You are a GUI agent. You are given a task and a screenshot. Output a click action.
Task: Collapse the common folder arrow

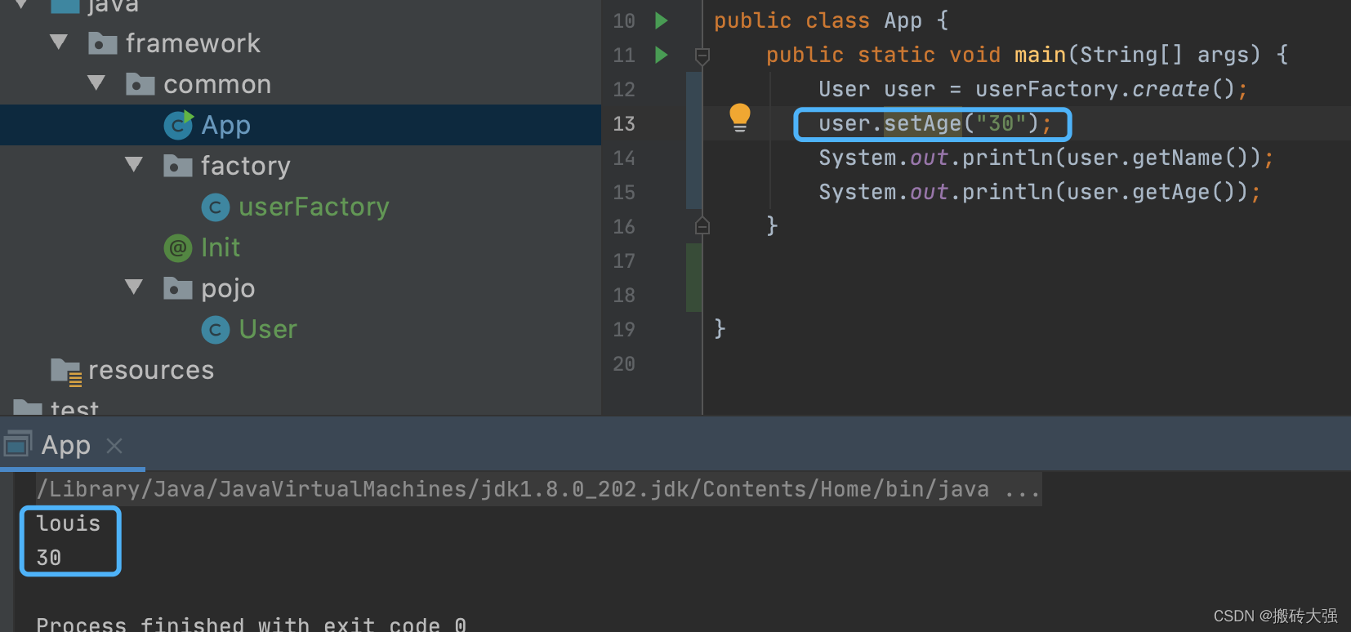click(x=96, y=82)
